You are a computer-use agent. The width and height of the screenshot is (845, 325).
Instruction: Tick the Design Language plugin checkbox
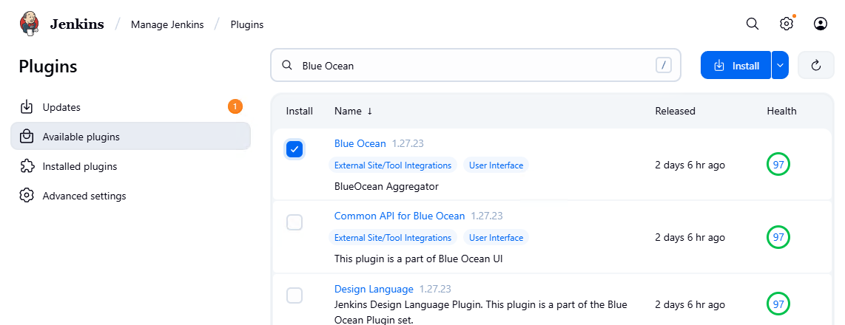(x=294, y=295)
